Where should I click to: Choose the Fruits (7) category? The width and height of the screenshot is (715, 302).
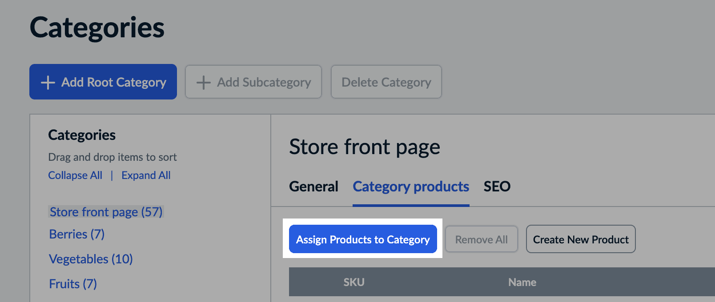(x=73, y=284)
